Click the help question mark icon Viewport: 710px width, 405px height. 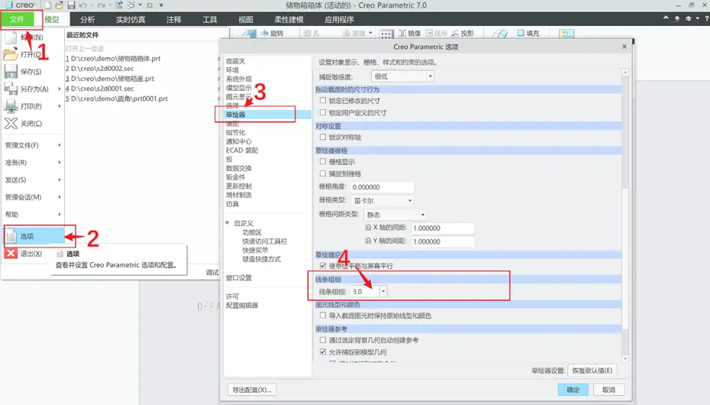(706, 18)
